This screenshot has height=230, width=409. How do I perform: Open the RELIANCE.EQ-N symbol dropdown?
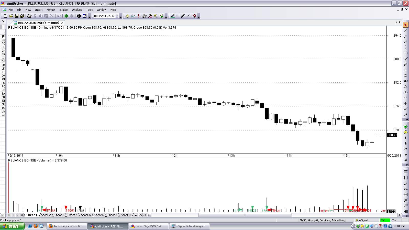(117, 16)
